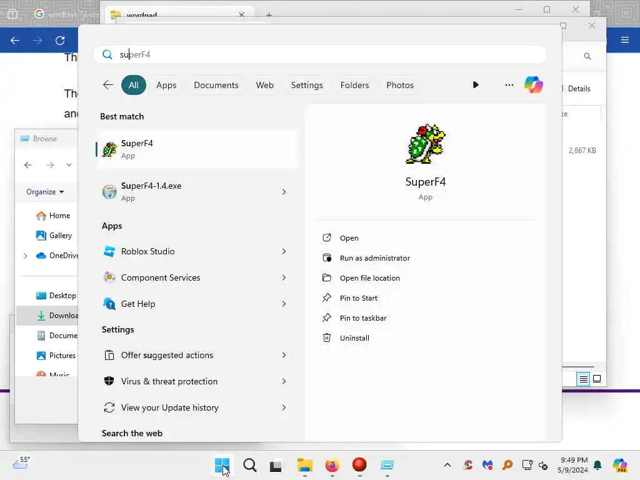The image size is (640, 480).
Task: Open the more options ellipsis menu
Action: point(509,85)
